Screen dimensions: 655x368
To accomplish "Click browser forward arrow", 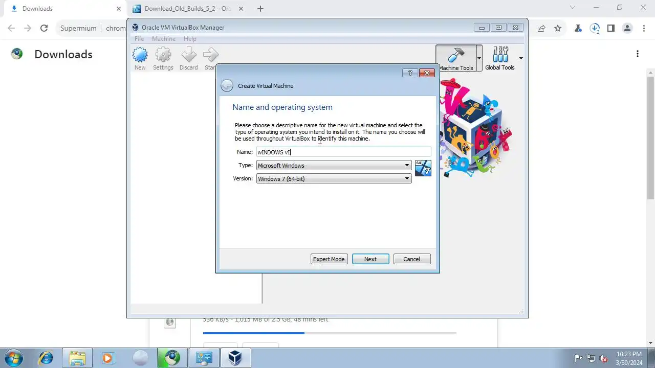I will coord(28,28).
